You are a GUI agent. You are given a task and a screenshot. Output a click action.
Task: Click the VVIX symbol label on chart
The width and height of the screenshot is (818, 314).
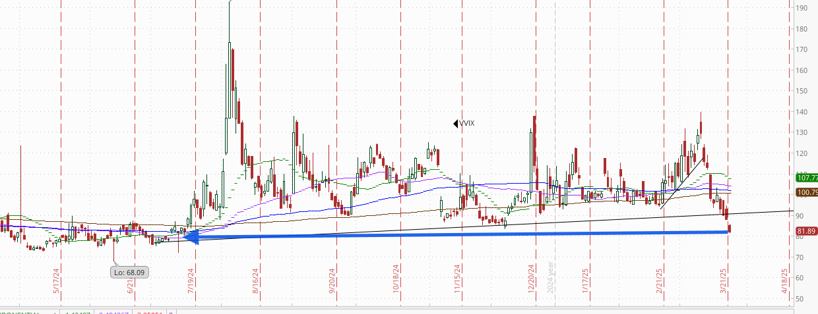point(466,123)
